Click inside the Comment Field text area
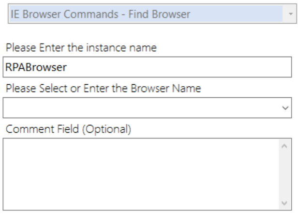 (x=140, y=174)
